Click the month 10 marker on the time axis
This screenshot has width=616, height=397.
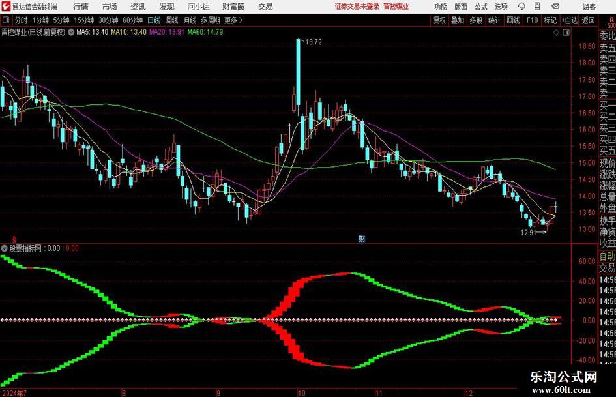click(x=301, y=393)
